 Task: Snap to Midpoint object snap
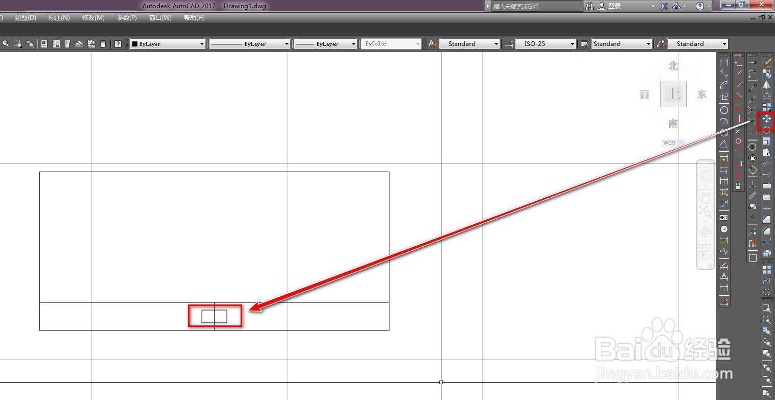pyautogui.click(x=752, y=99)
